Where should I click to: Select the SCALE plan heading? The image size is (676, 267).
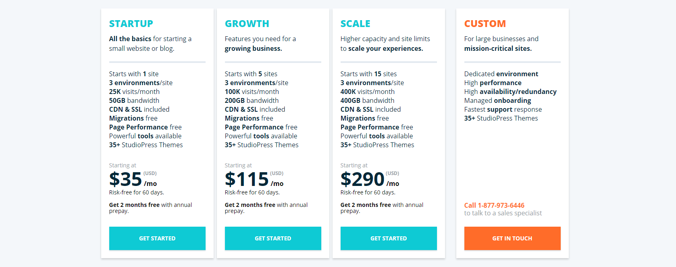pyautogui.click(x=355, y=23)
